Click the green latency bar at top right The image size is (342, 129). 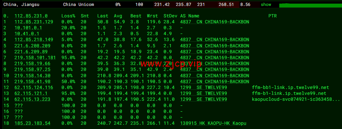(x=310, y=5)
